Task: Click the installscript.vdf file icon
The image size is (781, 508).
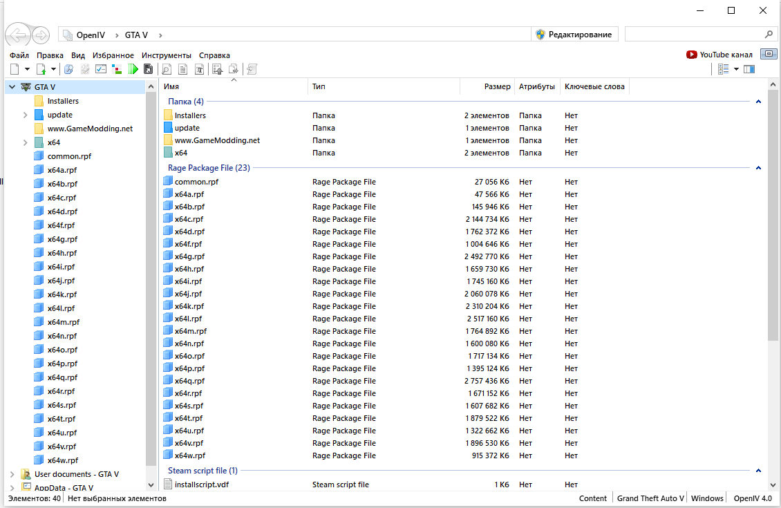Action: tap(168, 484)
